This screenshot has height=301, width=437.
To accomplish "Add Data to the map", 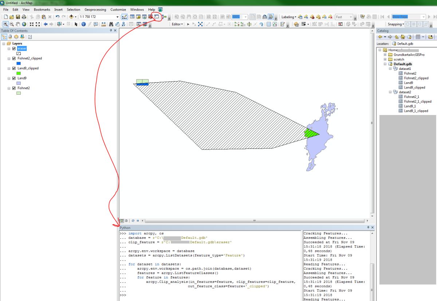I will click(x=71, y=17).
